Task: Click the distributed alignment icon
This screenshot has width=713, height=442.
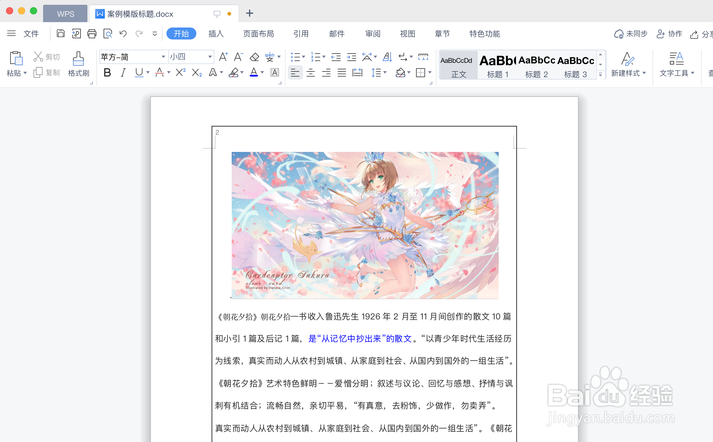Action: coord(357,72)
